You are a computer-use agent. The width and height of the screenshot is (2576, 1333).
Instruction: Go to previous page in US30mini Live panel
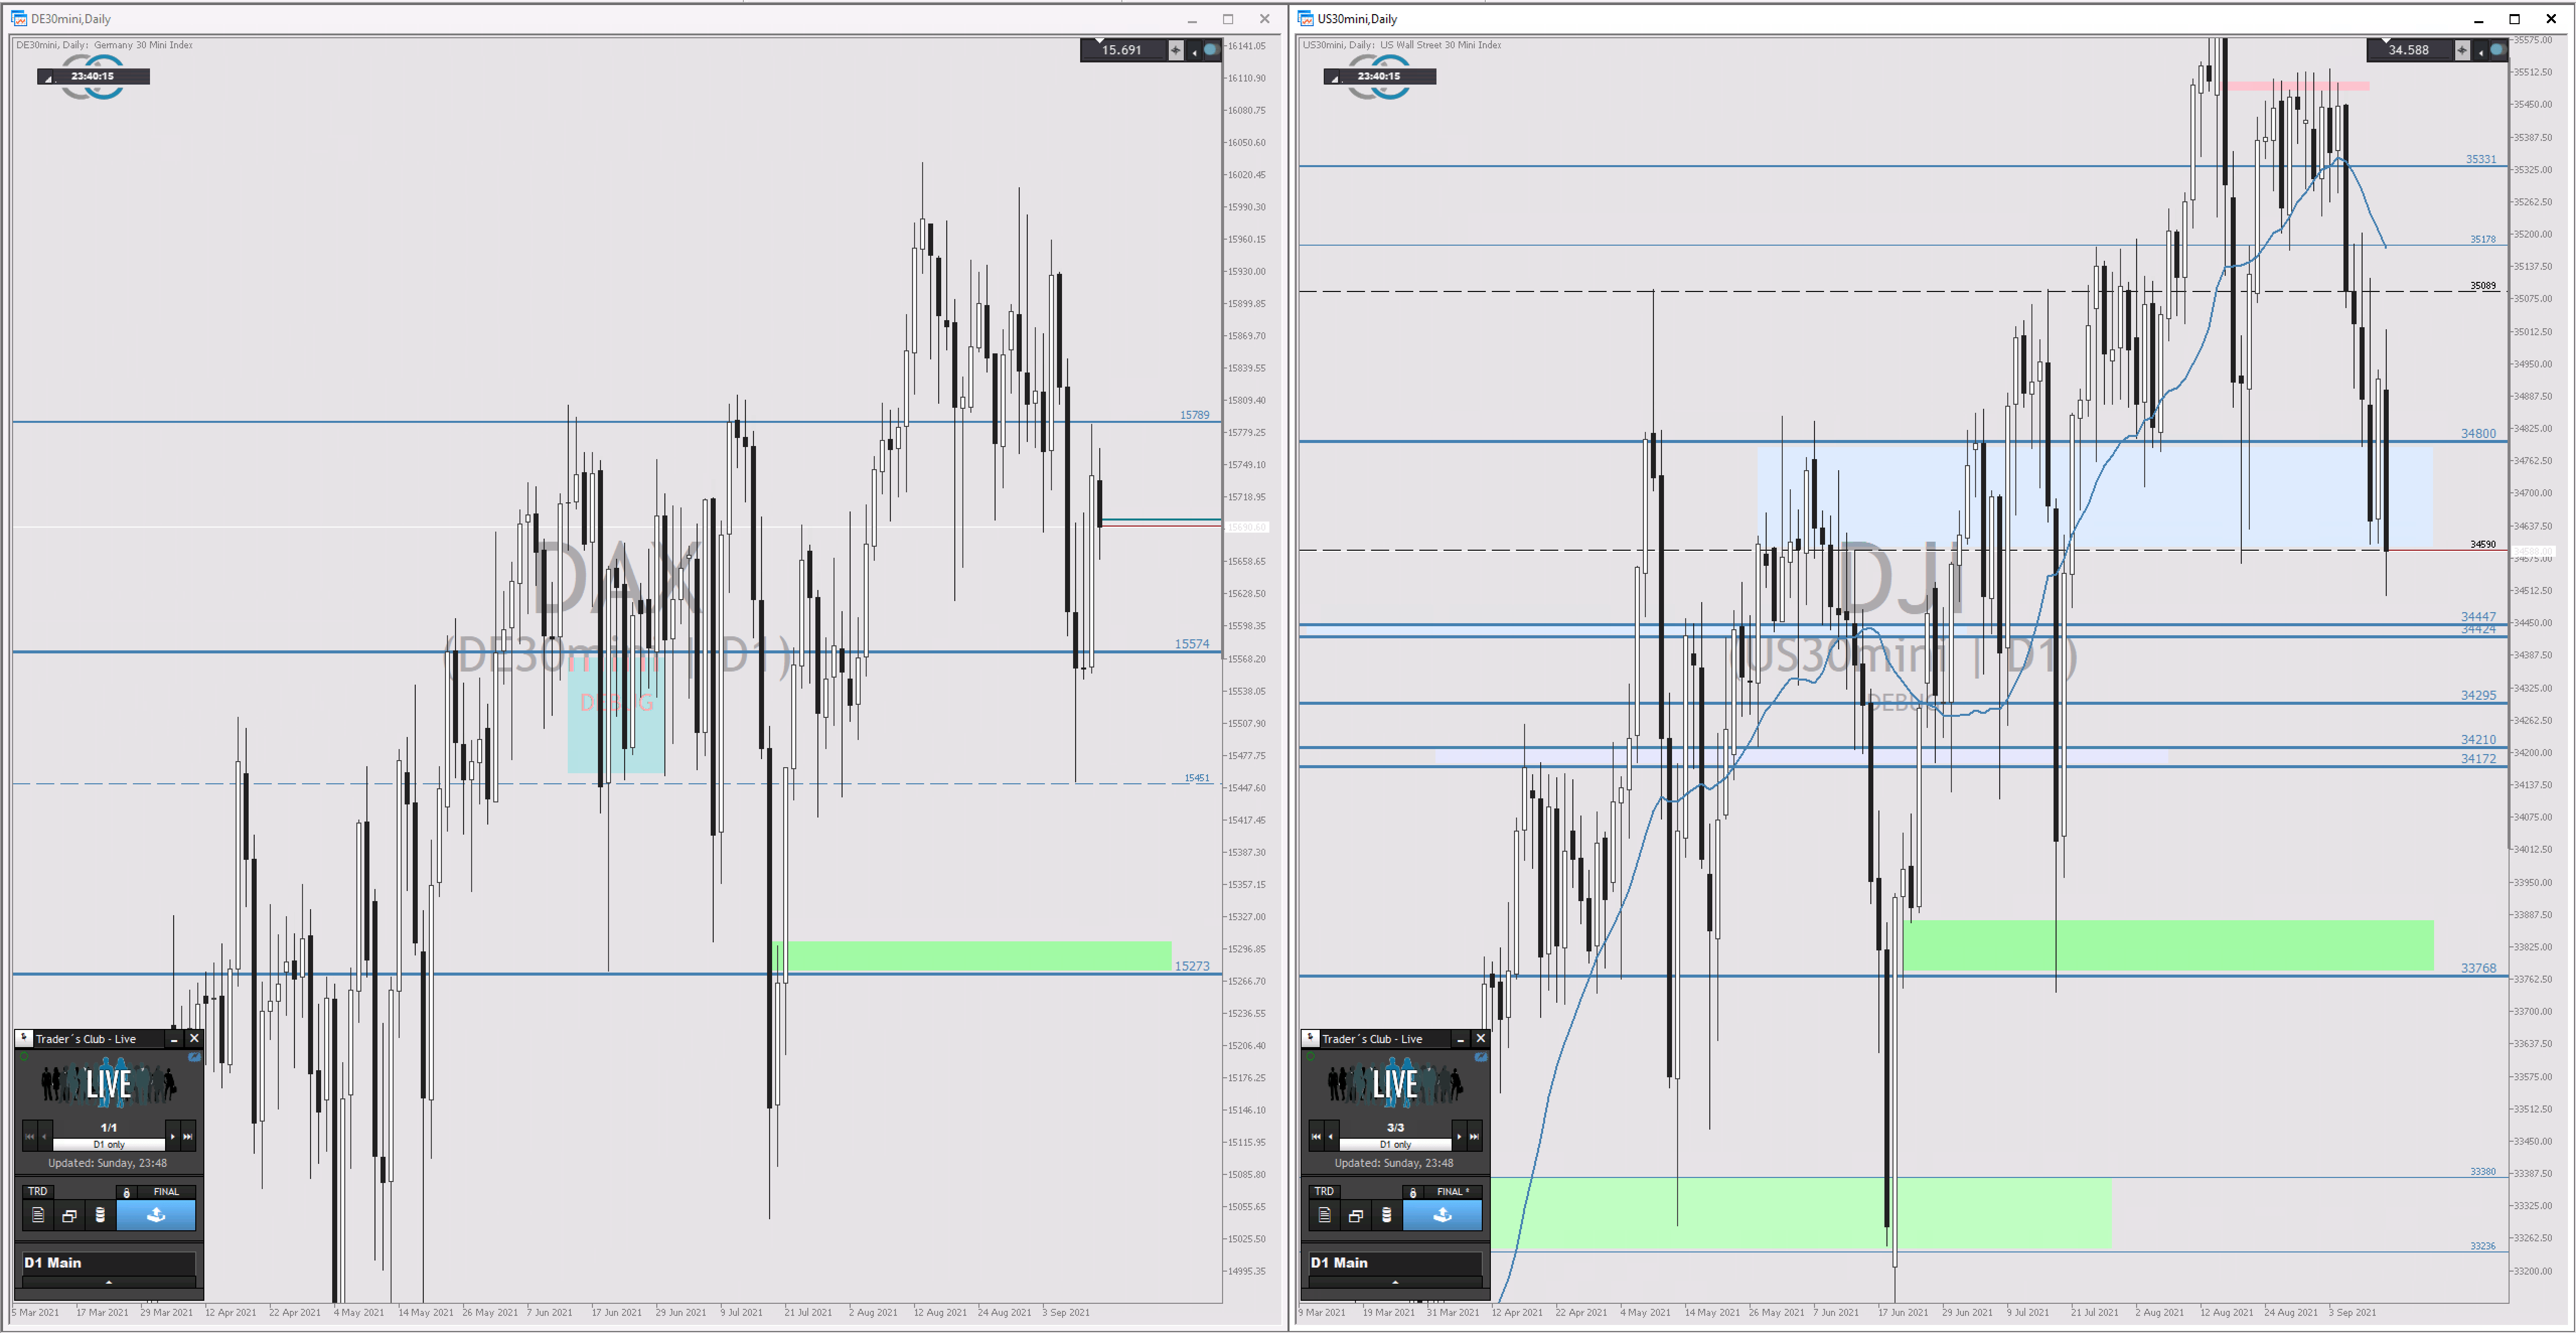(1331, 1137)
